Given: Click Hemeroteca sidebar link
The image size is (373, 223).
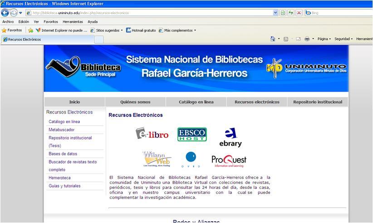Looking at the screenshot, I should coord(59,178).
